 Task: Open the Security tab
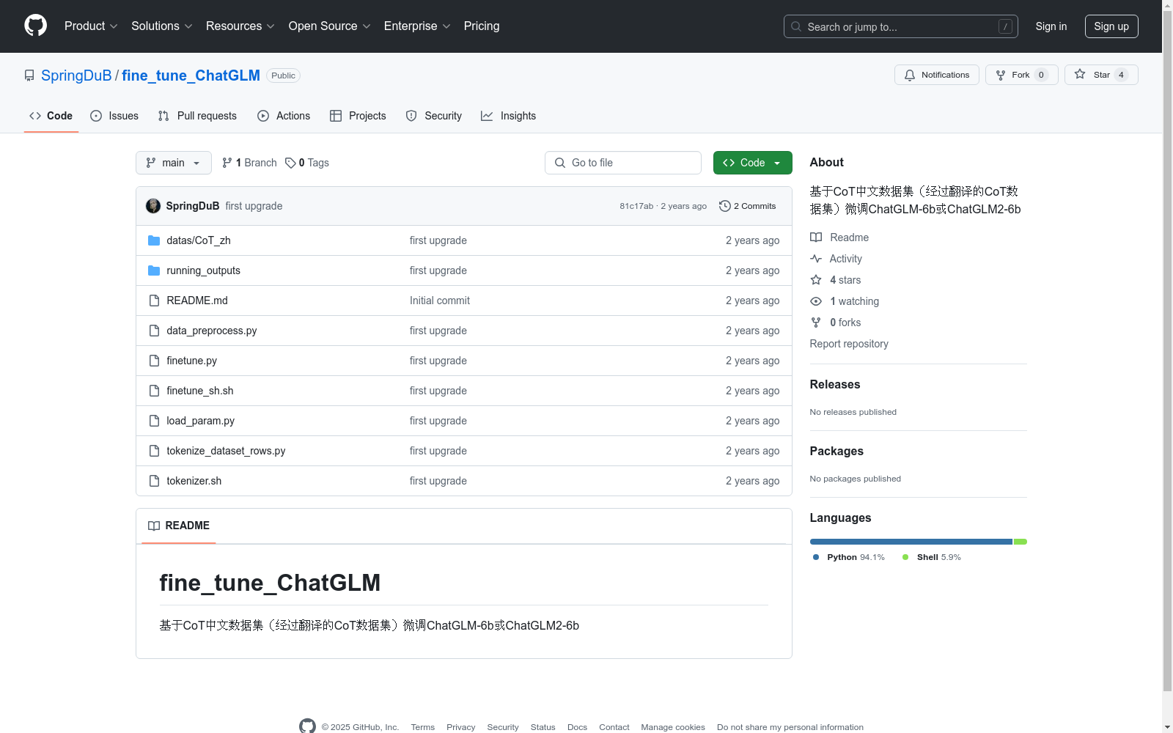(434, 116)
